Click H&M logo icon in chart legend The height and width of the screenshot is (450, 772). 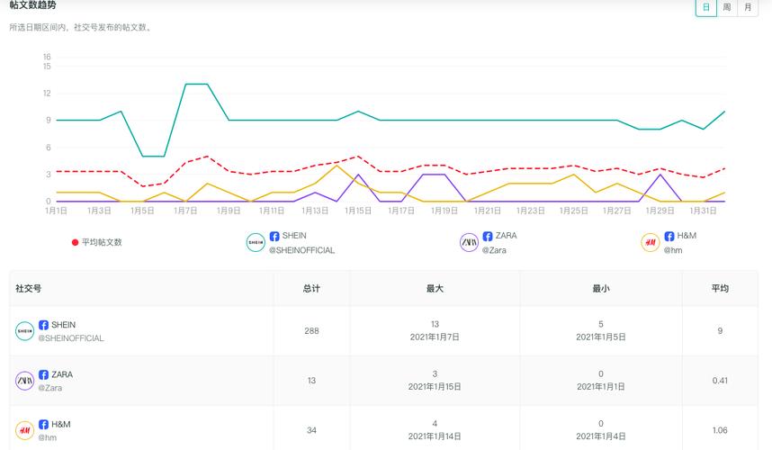pos(651,242)
